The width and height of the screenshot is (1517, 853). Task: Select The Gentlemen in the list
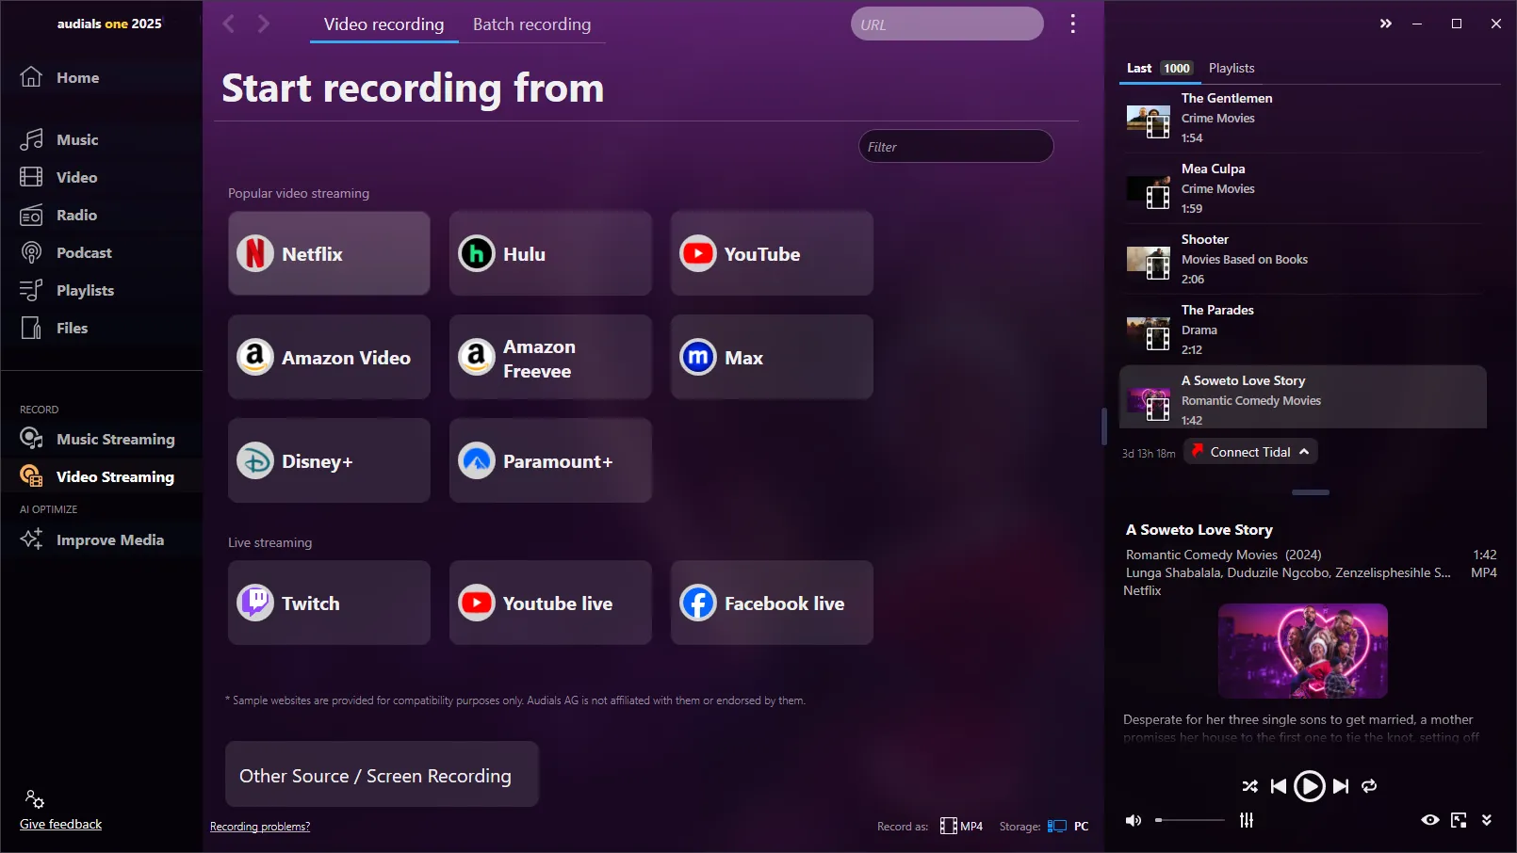tap(1302, 118)
